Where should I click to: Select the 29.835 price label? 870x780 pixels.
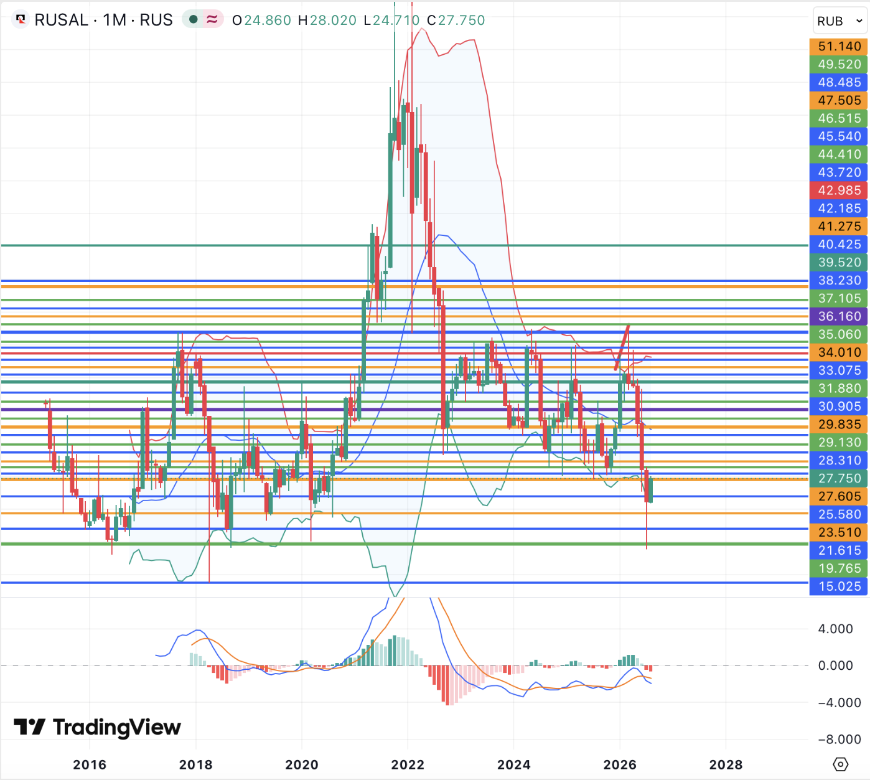pos(838,426)
